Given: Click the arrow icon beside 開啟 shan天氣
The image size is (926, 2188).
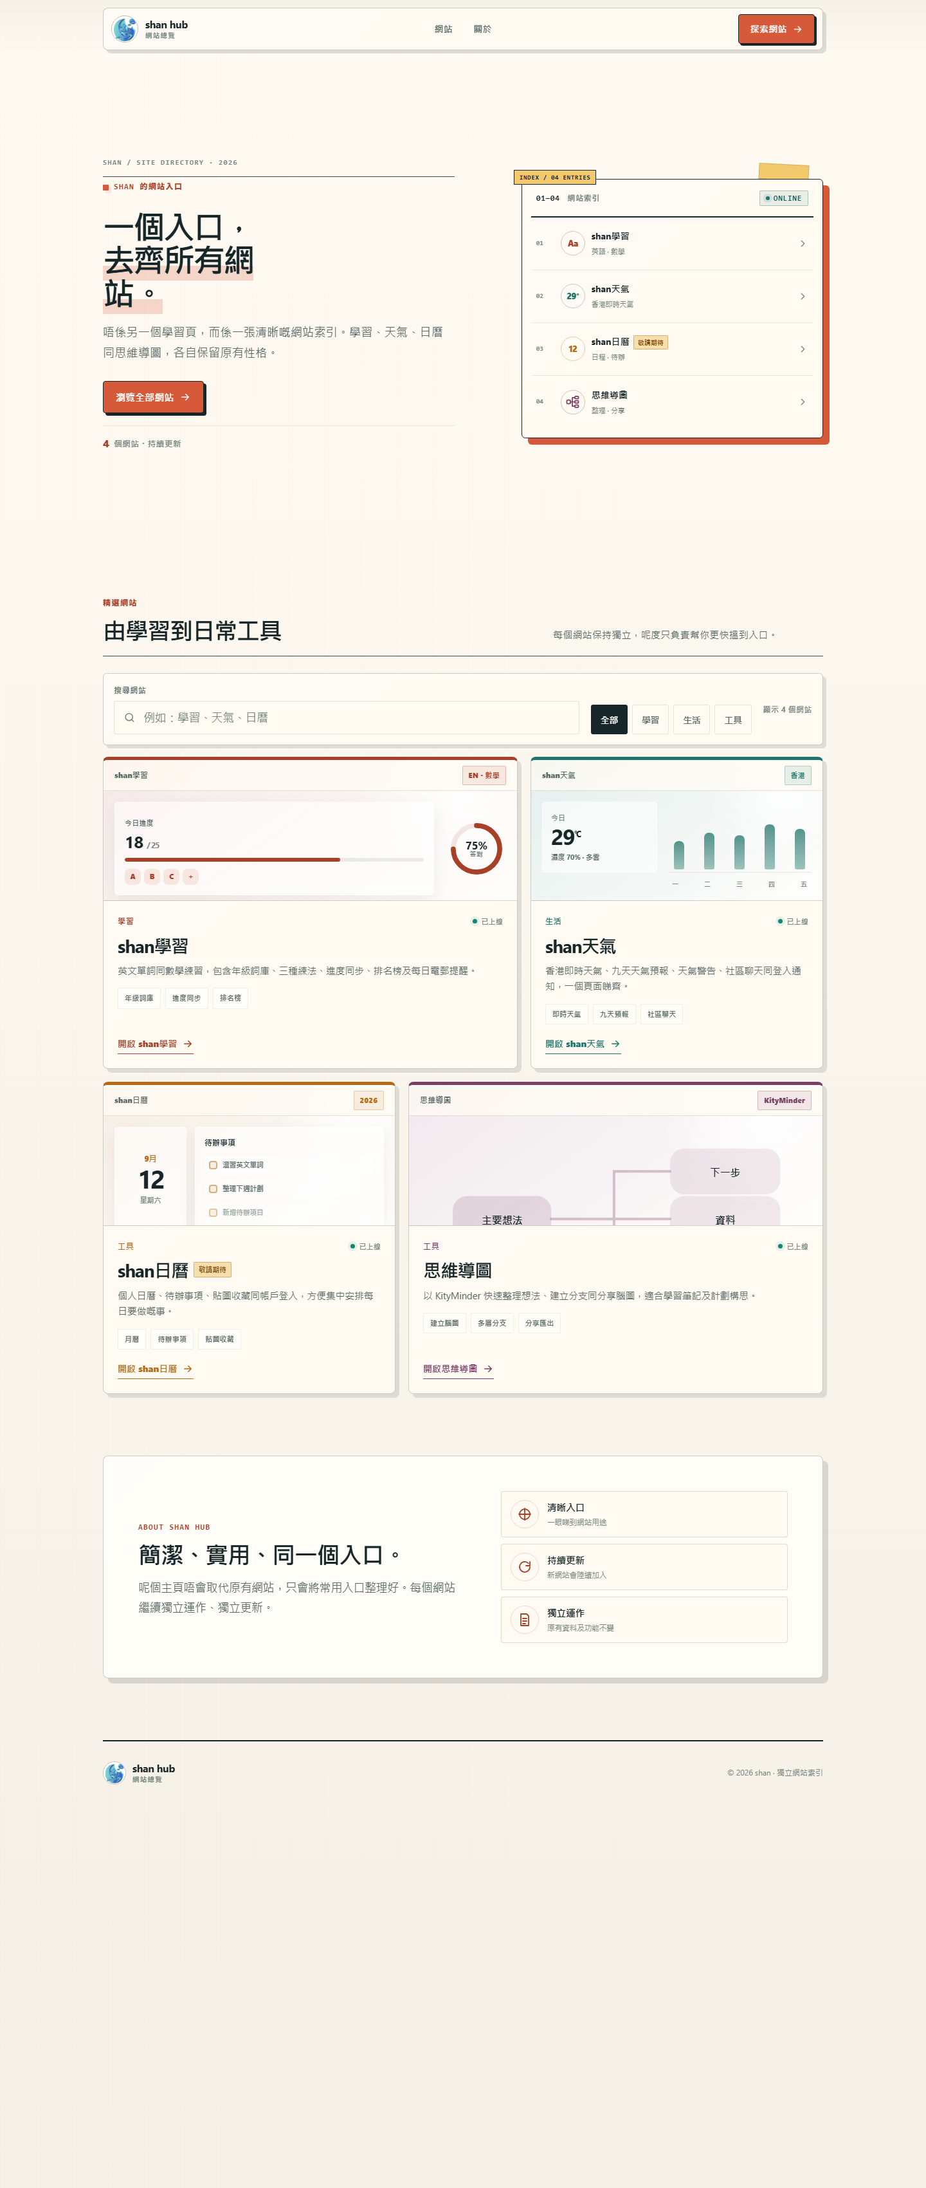Looking at the screenshot, I should point(615,1044).
